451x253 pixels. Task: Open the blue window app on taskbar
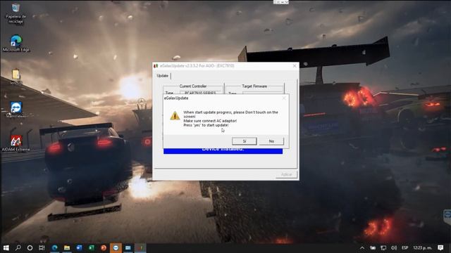[x=128, y=247]
